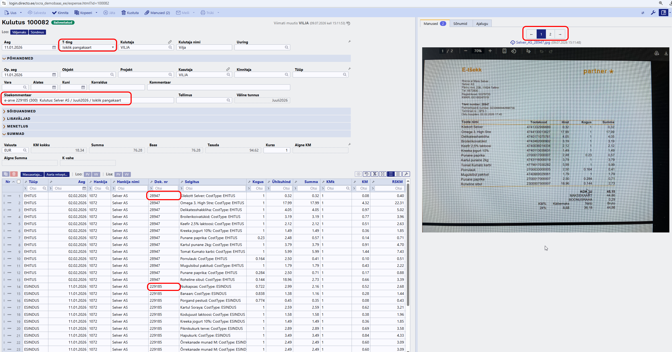Open lookup magnifier in Uuring field

(x=287, y=47)
